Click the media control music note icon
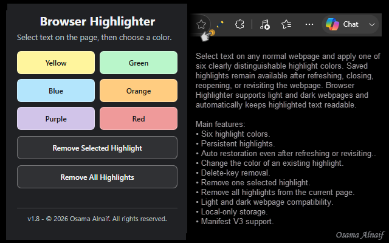 [x=265, y=24]
